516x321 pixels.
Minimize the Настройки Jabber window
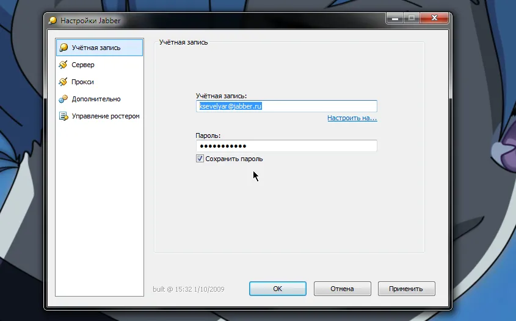point(395,18)
